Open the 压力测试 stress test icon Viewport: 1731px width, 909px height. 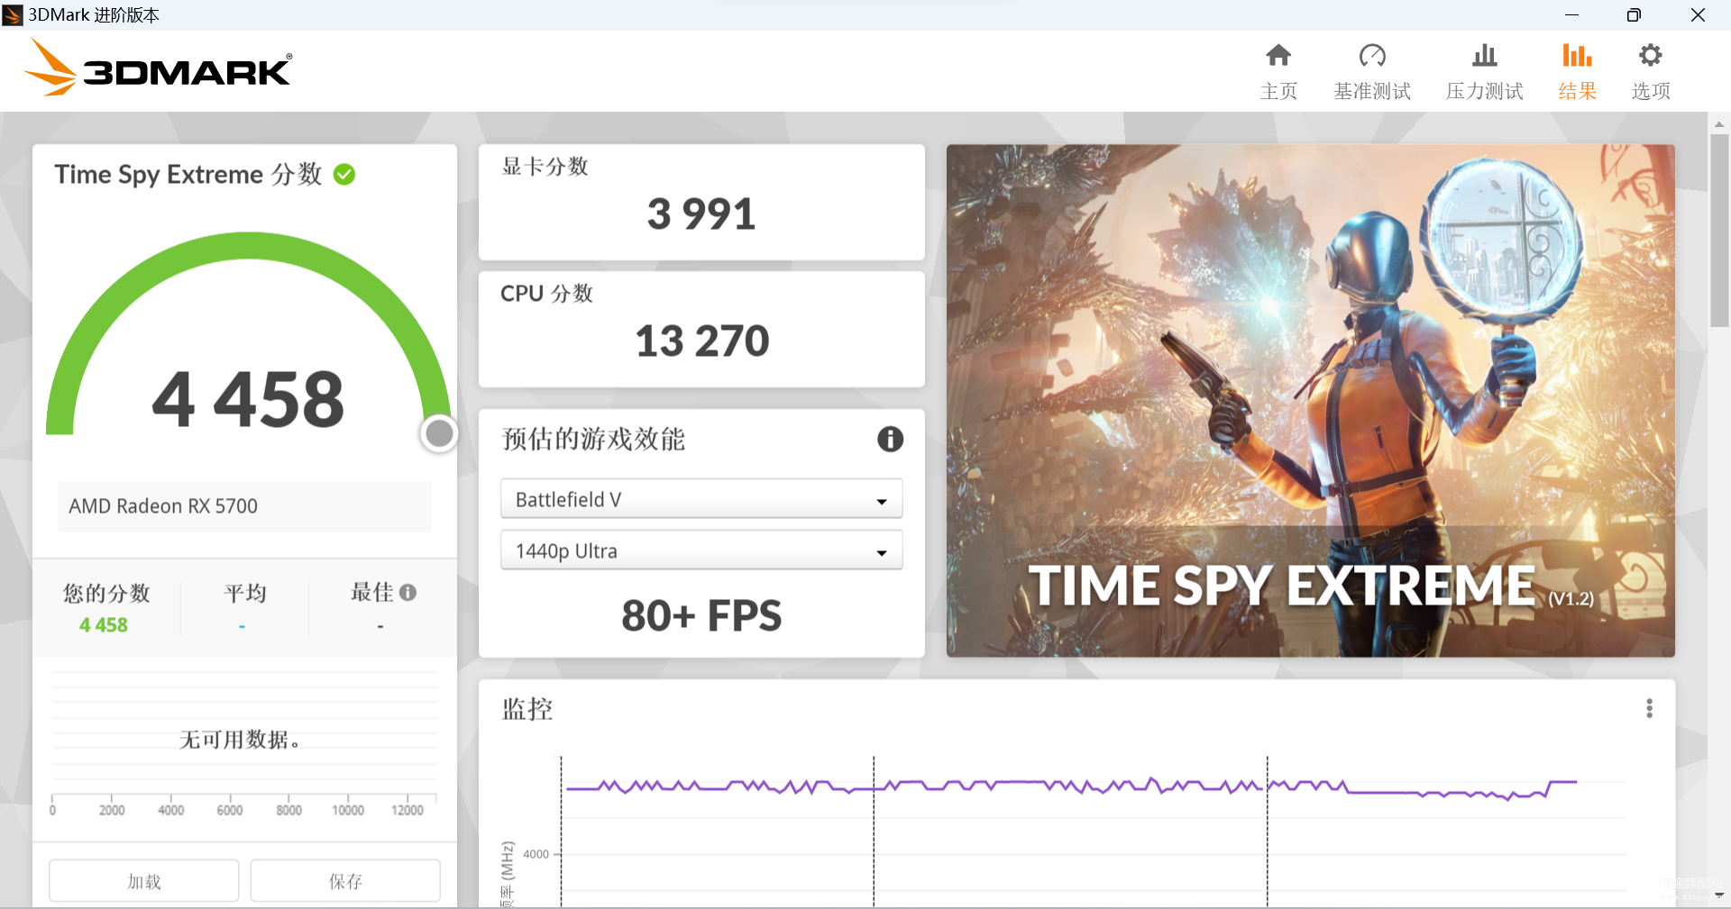coord(1484,56)
